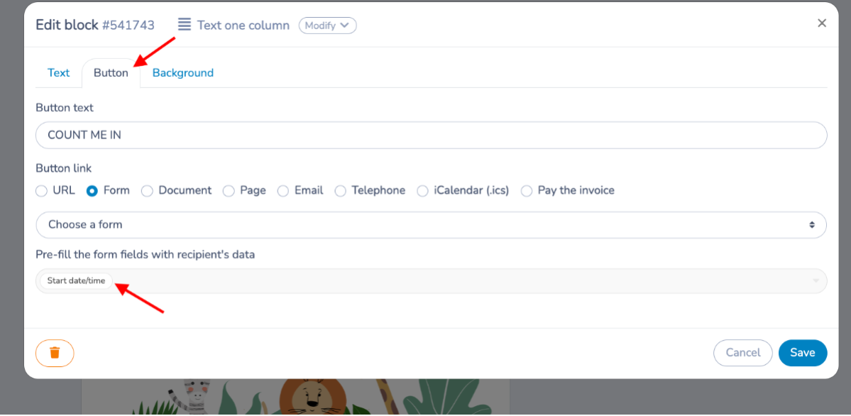The height and width of the screenshot is (416, 851).
Task: Select the Page radio button
Action: tap(229, 191)
